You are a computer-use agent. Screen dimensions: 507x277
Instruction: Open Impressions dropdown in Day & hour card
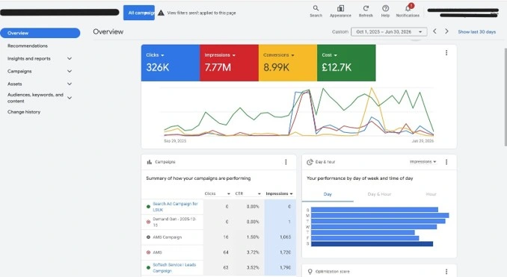pos(423,162)
